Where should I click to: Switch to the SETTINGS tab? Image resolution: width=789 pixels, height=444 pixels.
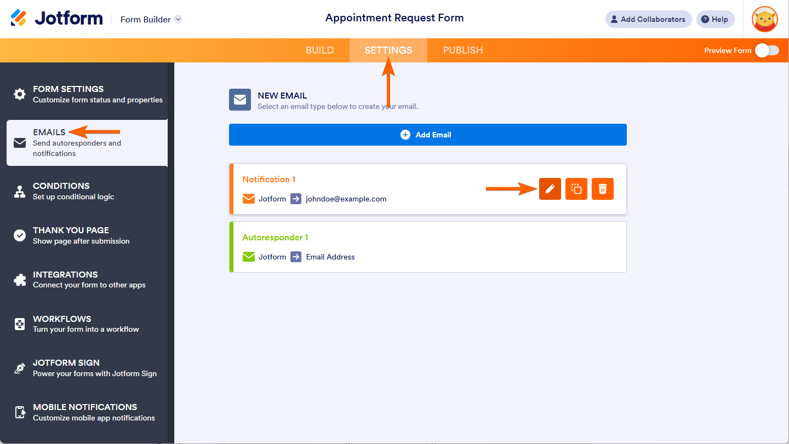click(388, 50)
